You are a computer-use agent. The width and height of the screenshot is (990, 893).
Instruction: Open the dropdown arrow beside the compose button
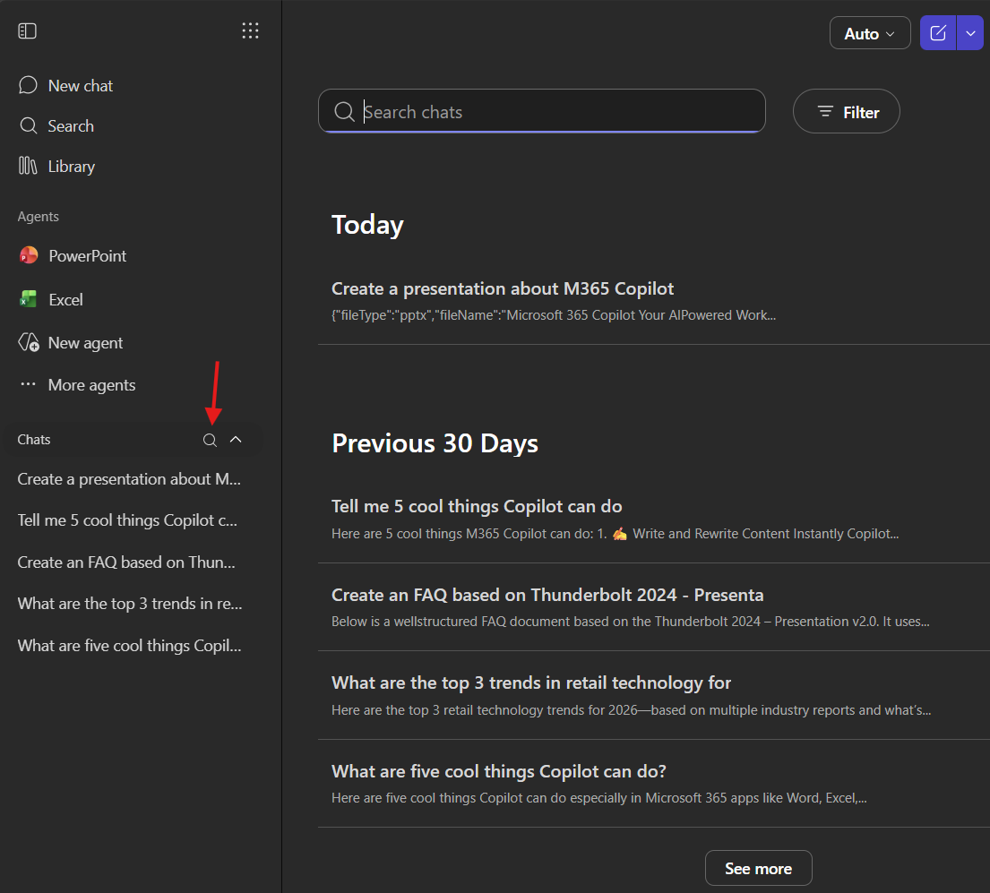pyautogui.click(x=970, y=33)
